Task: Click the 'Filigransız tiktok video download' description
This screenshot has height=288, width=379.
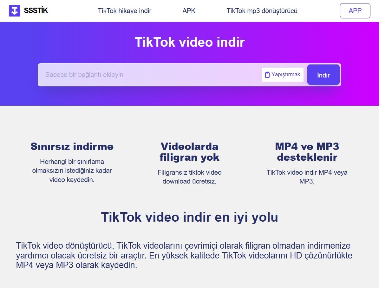Action: 189,177
